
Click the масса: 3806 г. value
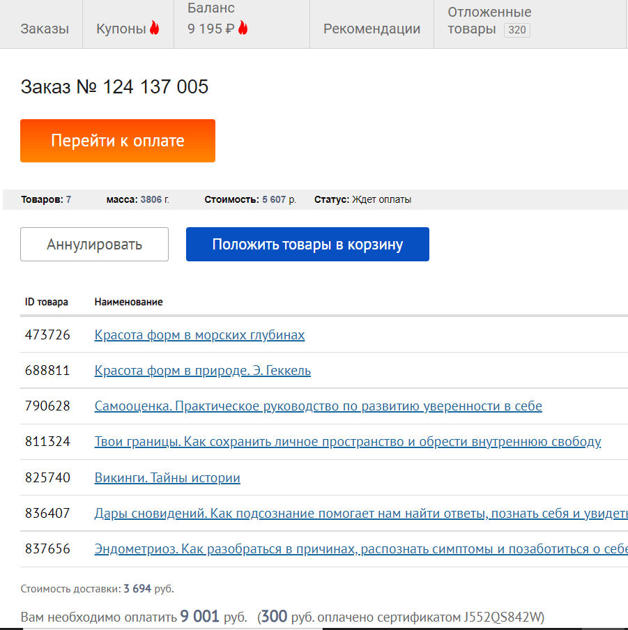[x=138, y=199]
